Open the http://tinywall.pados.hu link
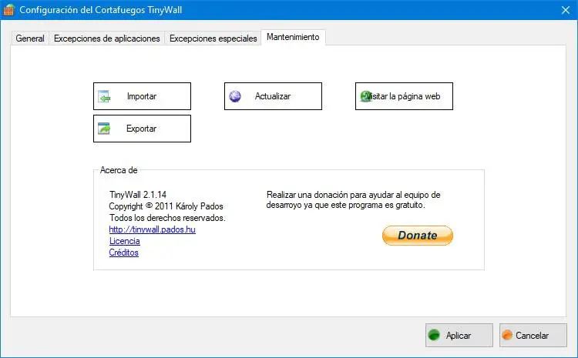Image resolution: width=578 pixels, height=358 pixels. [x=153, y=229]
